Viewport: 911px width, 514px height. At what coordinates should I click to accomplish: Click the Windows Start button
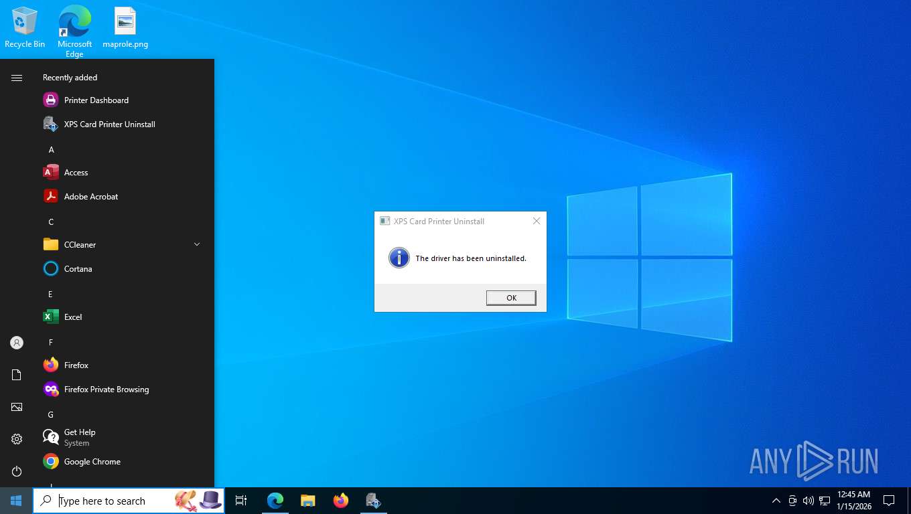click(x=16, y=501)
